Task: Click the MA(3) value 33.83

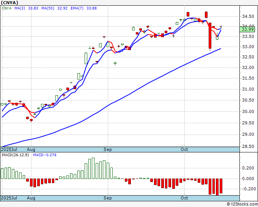Action: [x=33, y=8]
